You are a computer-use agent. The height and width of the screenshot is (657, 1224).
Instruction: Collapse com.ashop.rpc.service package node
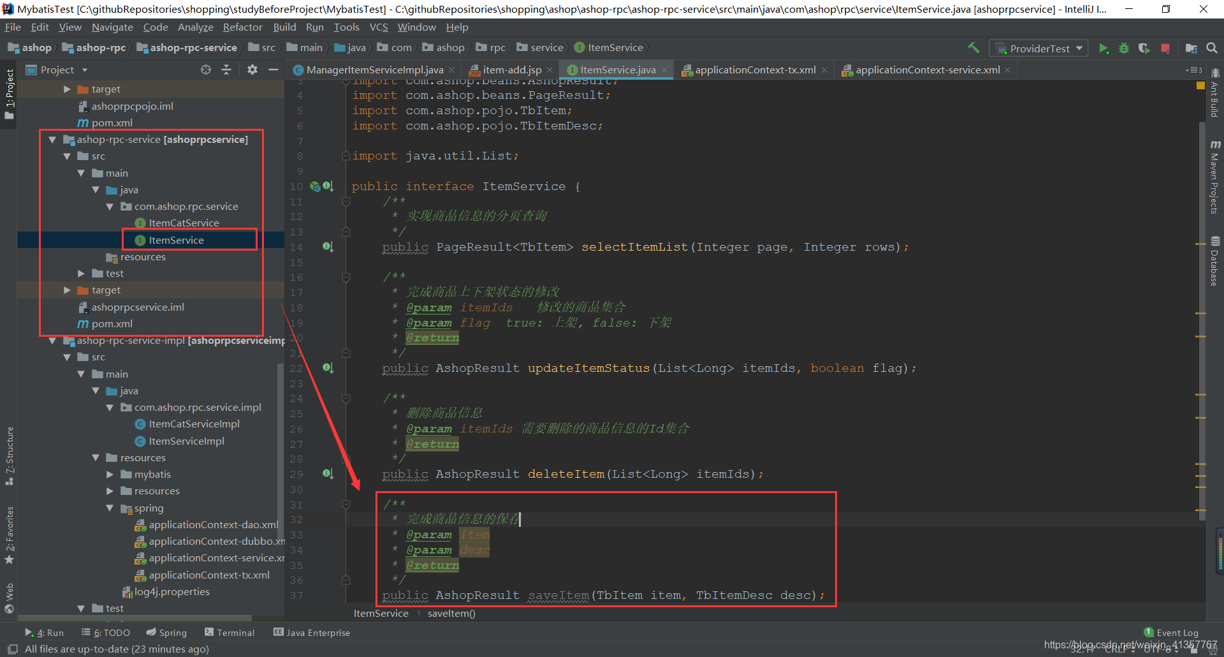(x=110, y=207)
